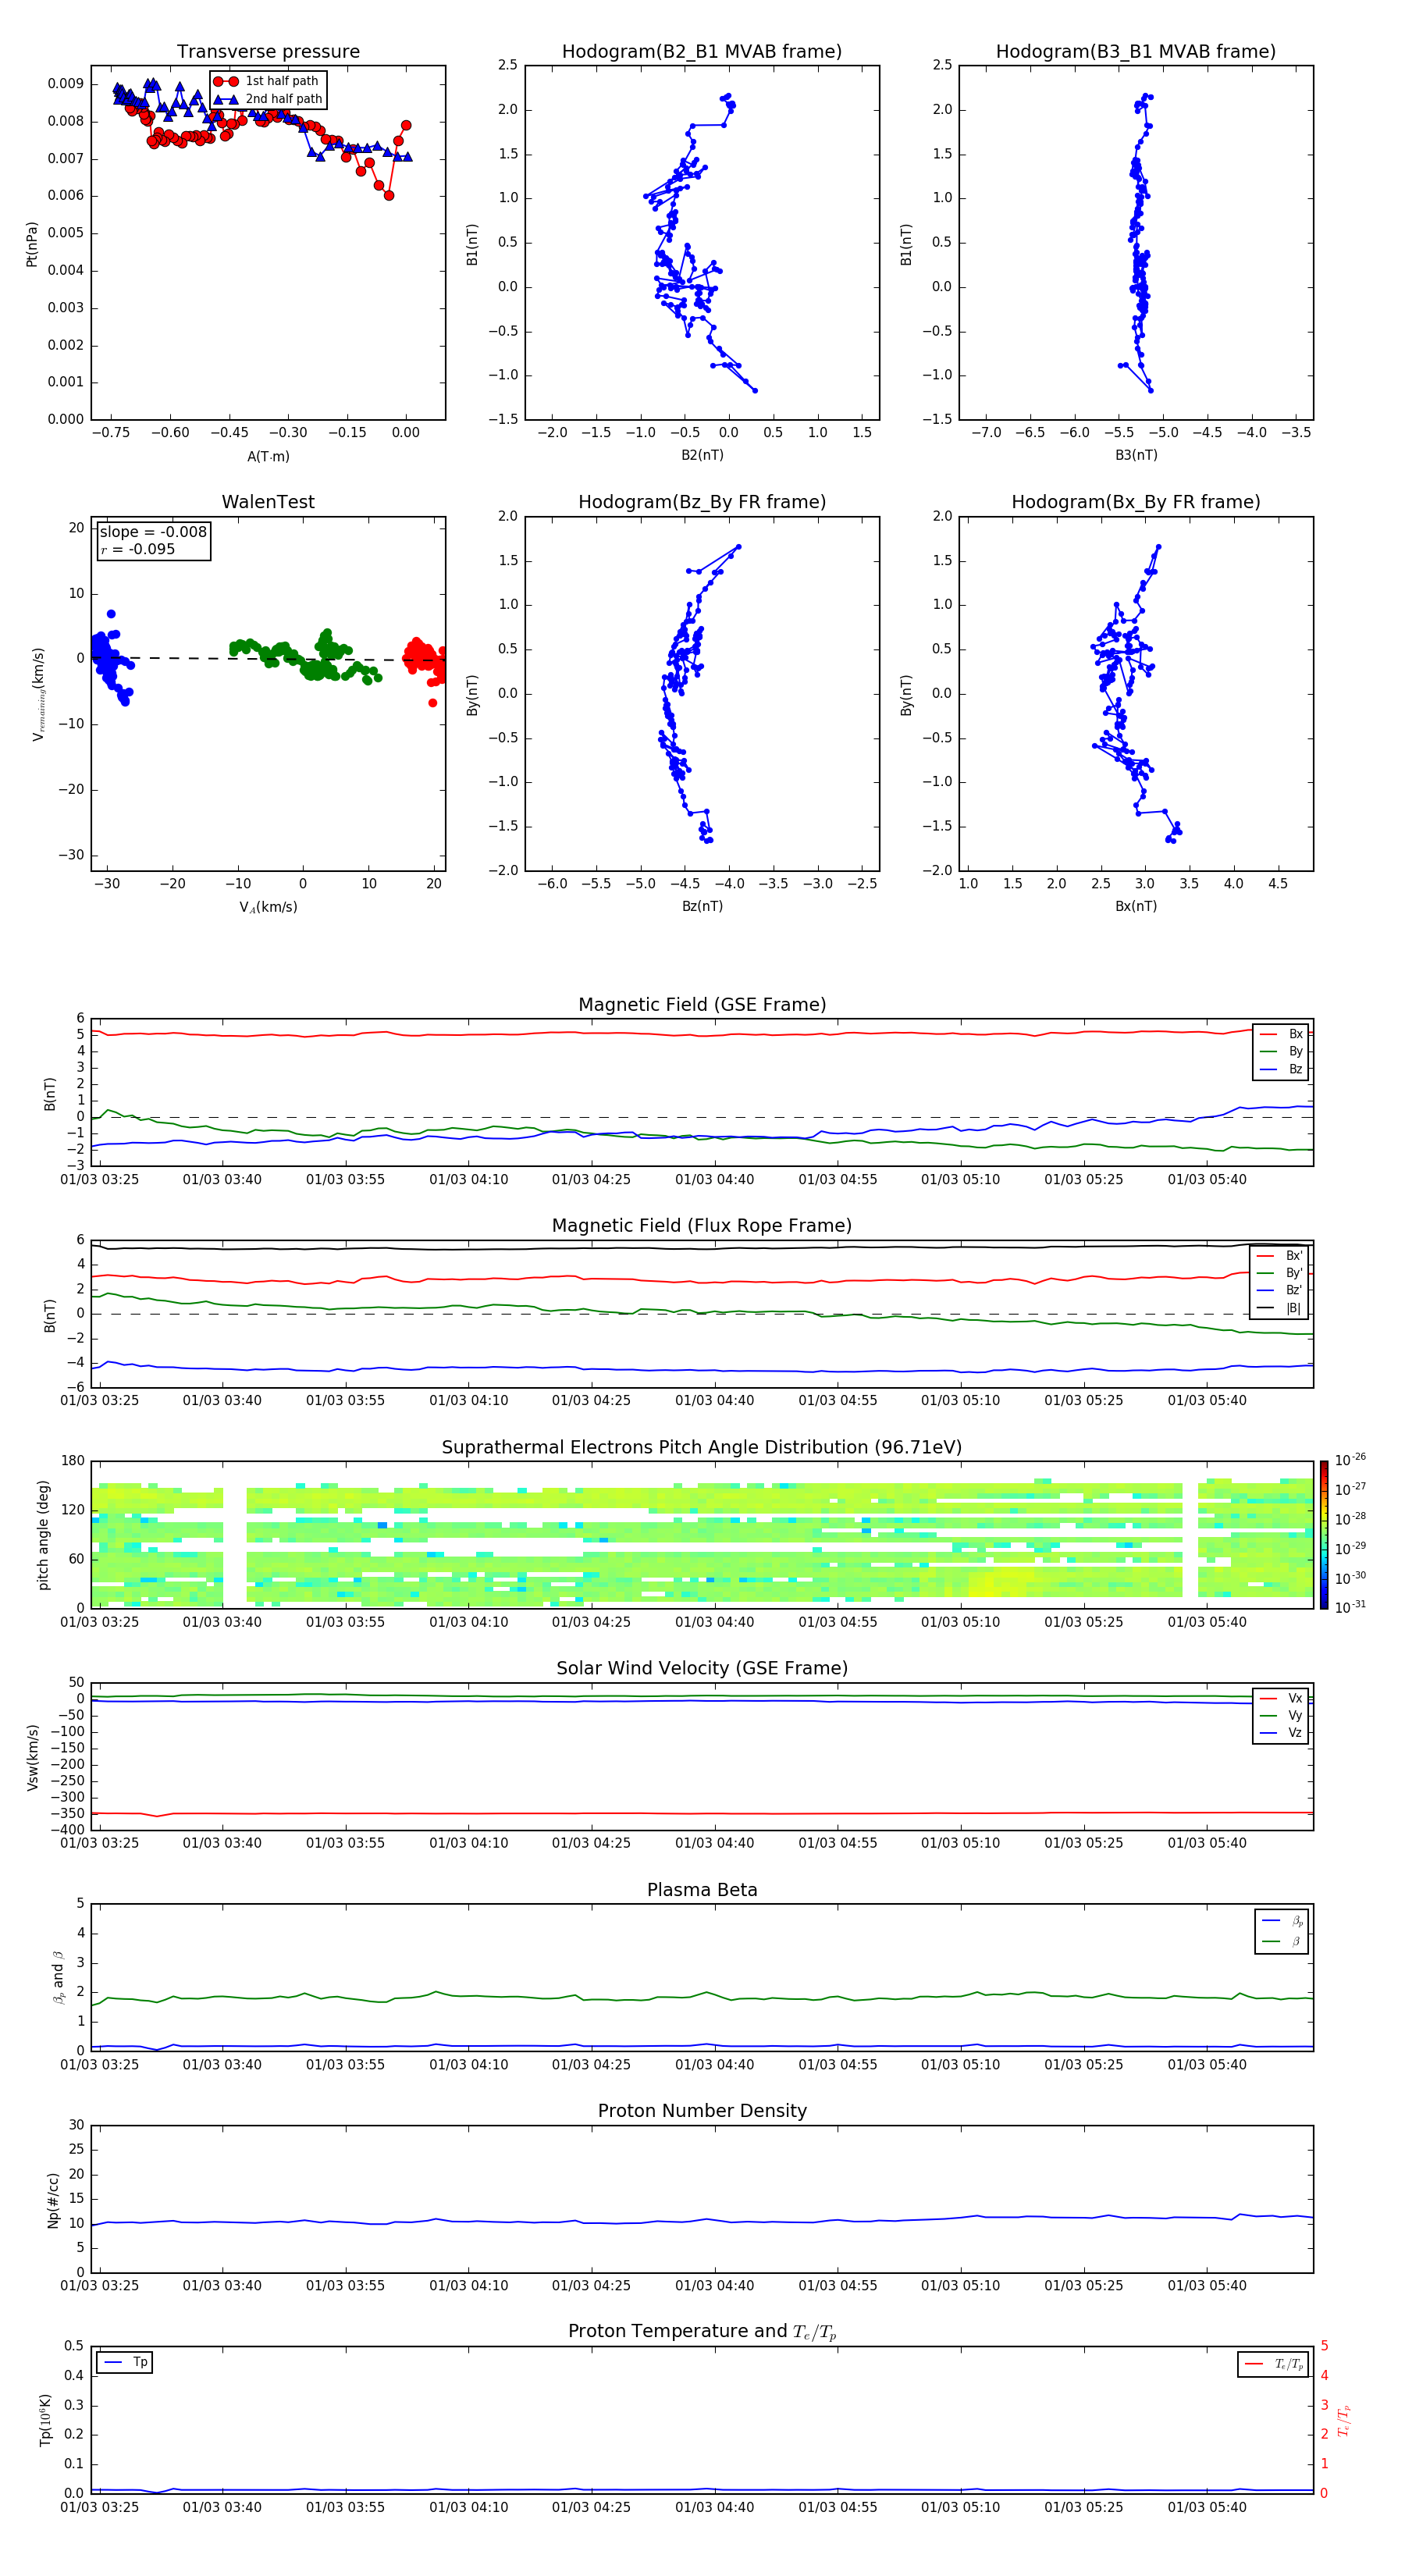Click the 'Transverse pressure' plot title
Image resolution: width=1405 pixels, height=2576 pixels.
point(268,51)
